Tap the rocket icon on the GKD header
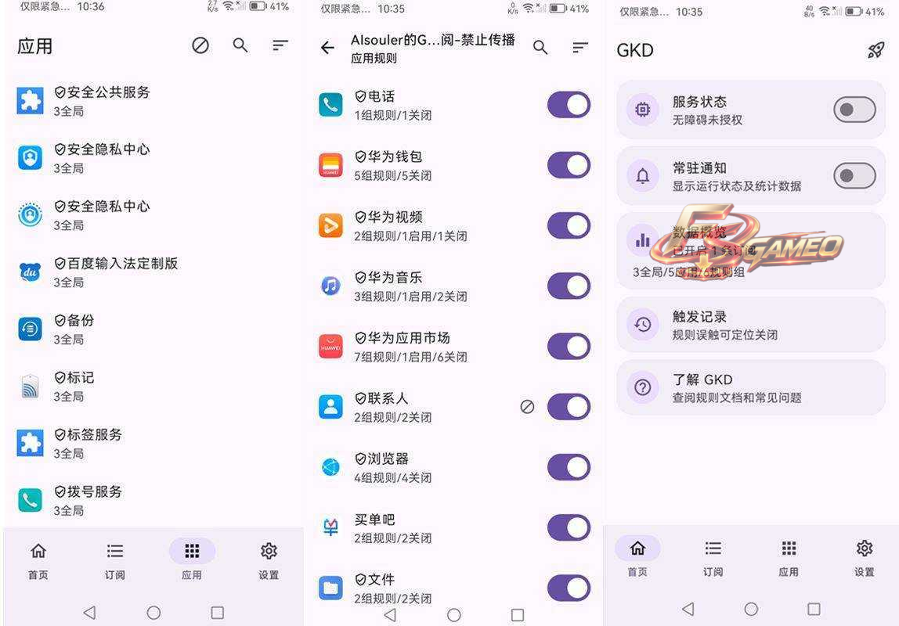Image resolution: width=899 pixels, height=626 pixels. pos(875,50)
